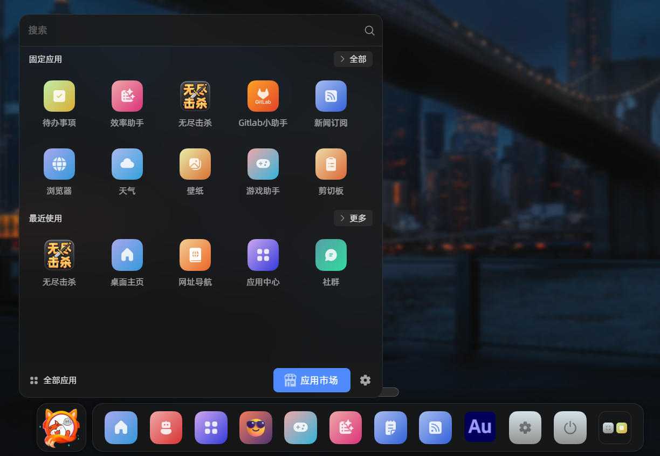
Task: Click the power button in dock
Action: [x=570, y=428]
